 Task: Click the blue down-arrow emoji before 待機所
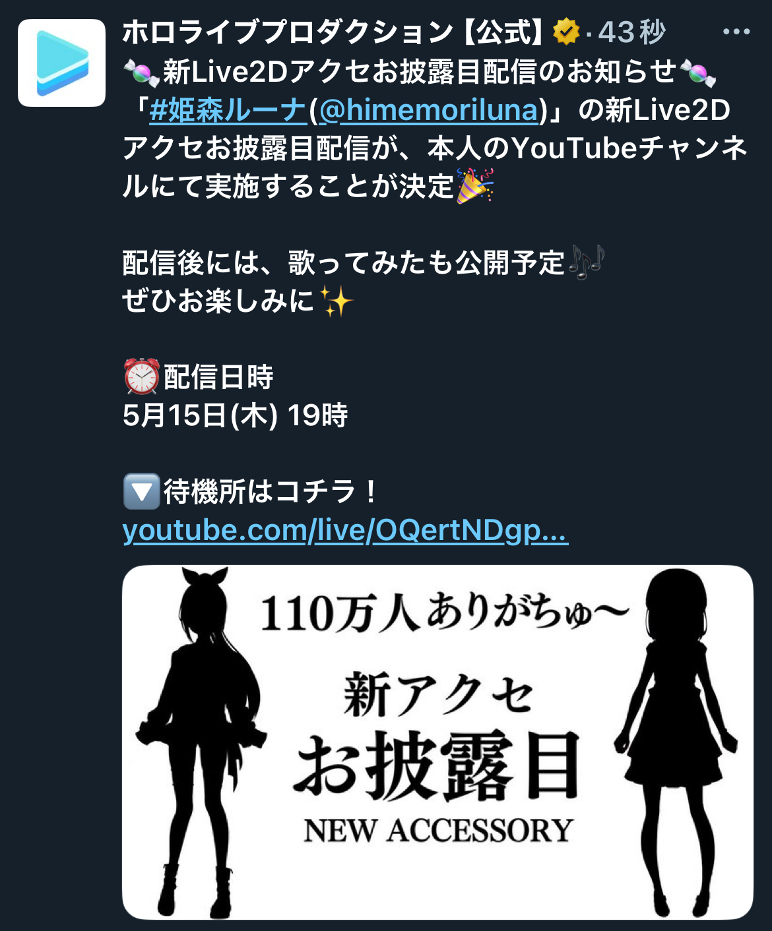(142, 491)
